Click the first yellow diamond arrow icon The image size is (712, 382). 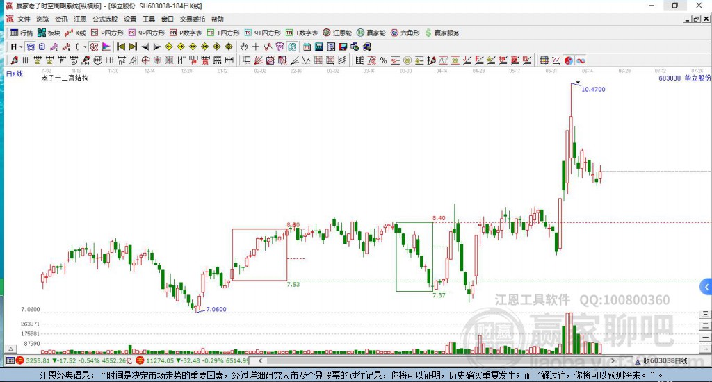[x=169, y=47]
